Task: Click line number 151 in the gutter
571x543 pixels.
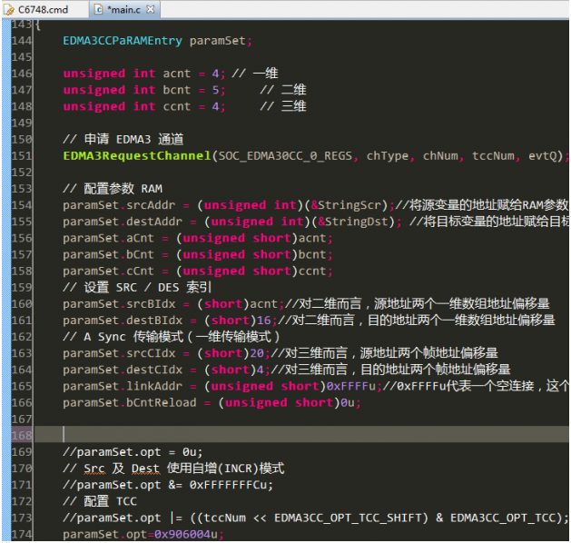Action: 22,156
